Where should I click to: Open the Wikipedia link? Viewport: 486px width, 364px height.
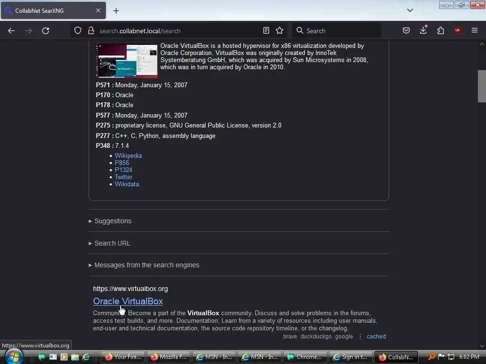[128, 155]
